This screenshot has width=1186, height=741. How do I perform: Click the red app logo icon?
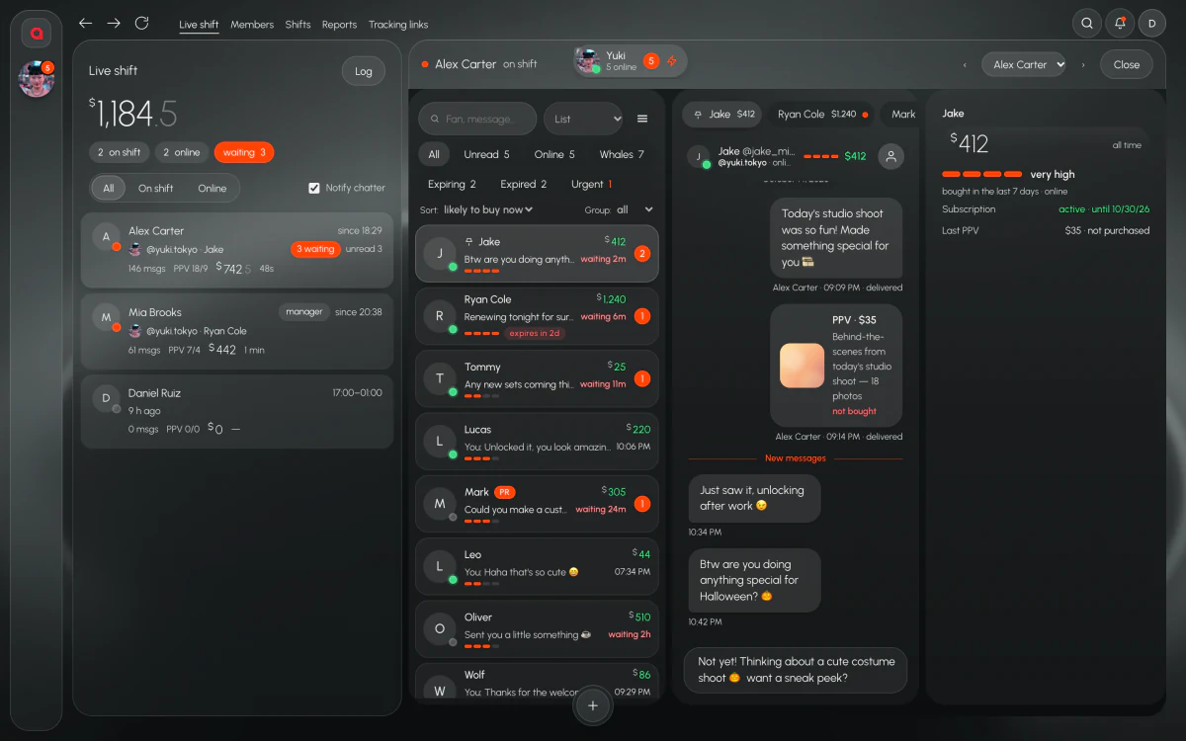point(37,34)
